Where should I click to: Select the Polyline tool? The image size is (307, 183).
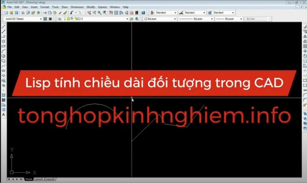[4, 36]
